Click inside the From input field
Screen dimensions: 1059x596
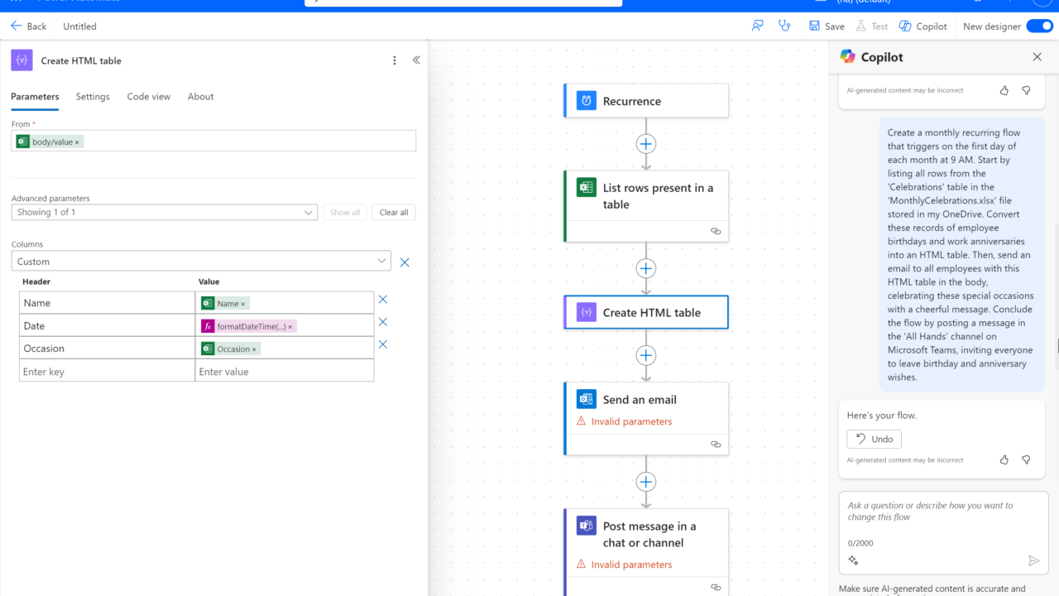click(x=213, y=142)
